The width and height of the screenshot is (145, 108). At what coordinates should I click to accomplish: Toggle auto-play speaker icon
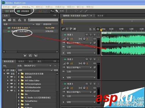click(36, 56)
